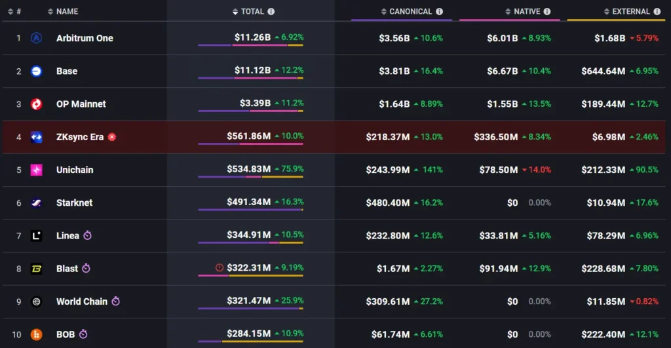Screen dimensions: 671x348
Task: Click the $336.50M native value
Action: (x=496, y=137)
